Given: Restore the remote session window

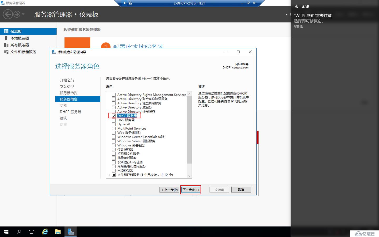Looking at the screenshot, I should click(x=248, y=3).
